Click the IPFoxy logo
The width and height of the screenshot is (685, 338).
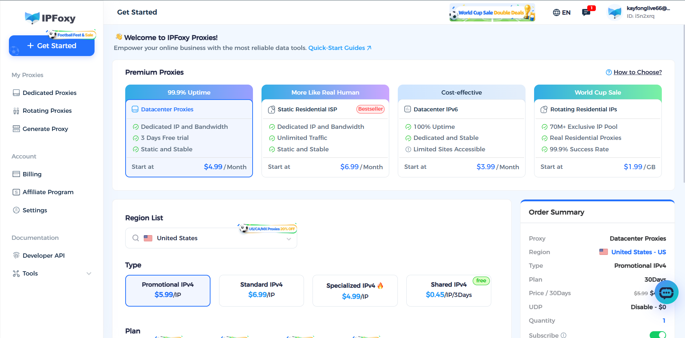pos(50,18)
